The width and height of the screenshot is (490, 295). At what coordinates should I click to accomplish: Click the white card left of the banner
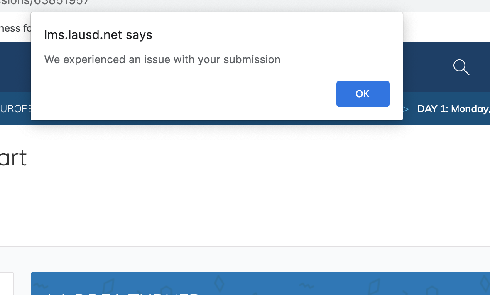point(6,283)
